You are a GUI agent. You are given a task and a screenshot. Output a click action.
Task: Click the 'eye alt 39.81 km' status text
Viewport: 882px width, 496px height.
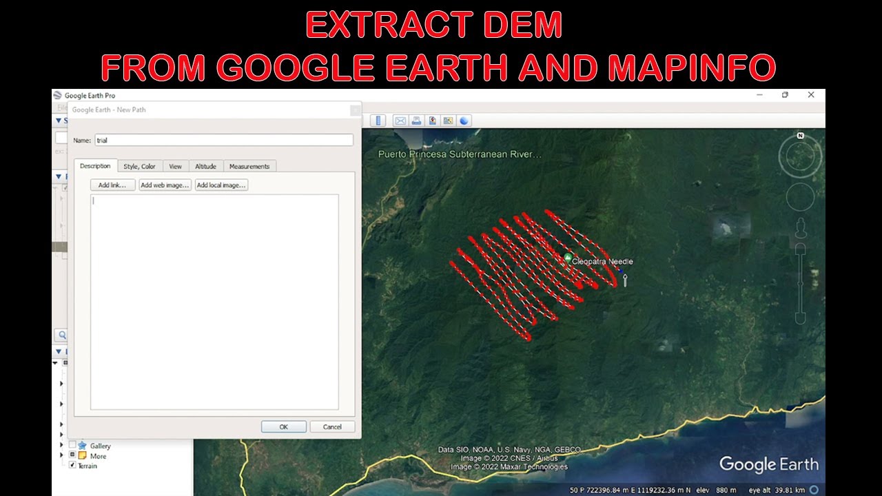point(776,490)
